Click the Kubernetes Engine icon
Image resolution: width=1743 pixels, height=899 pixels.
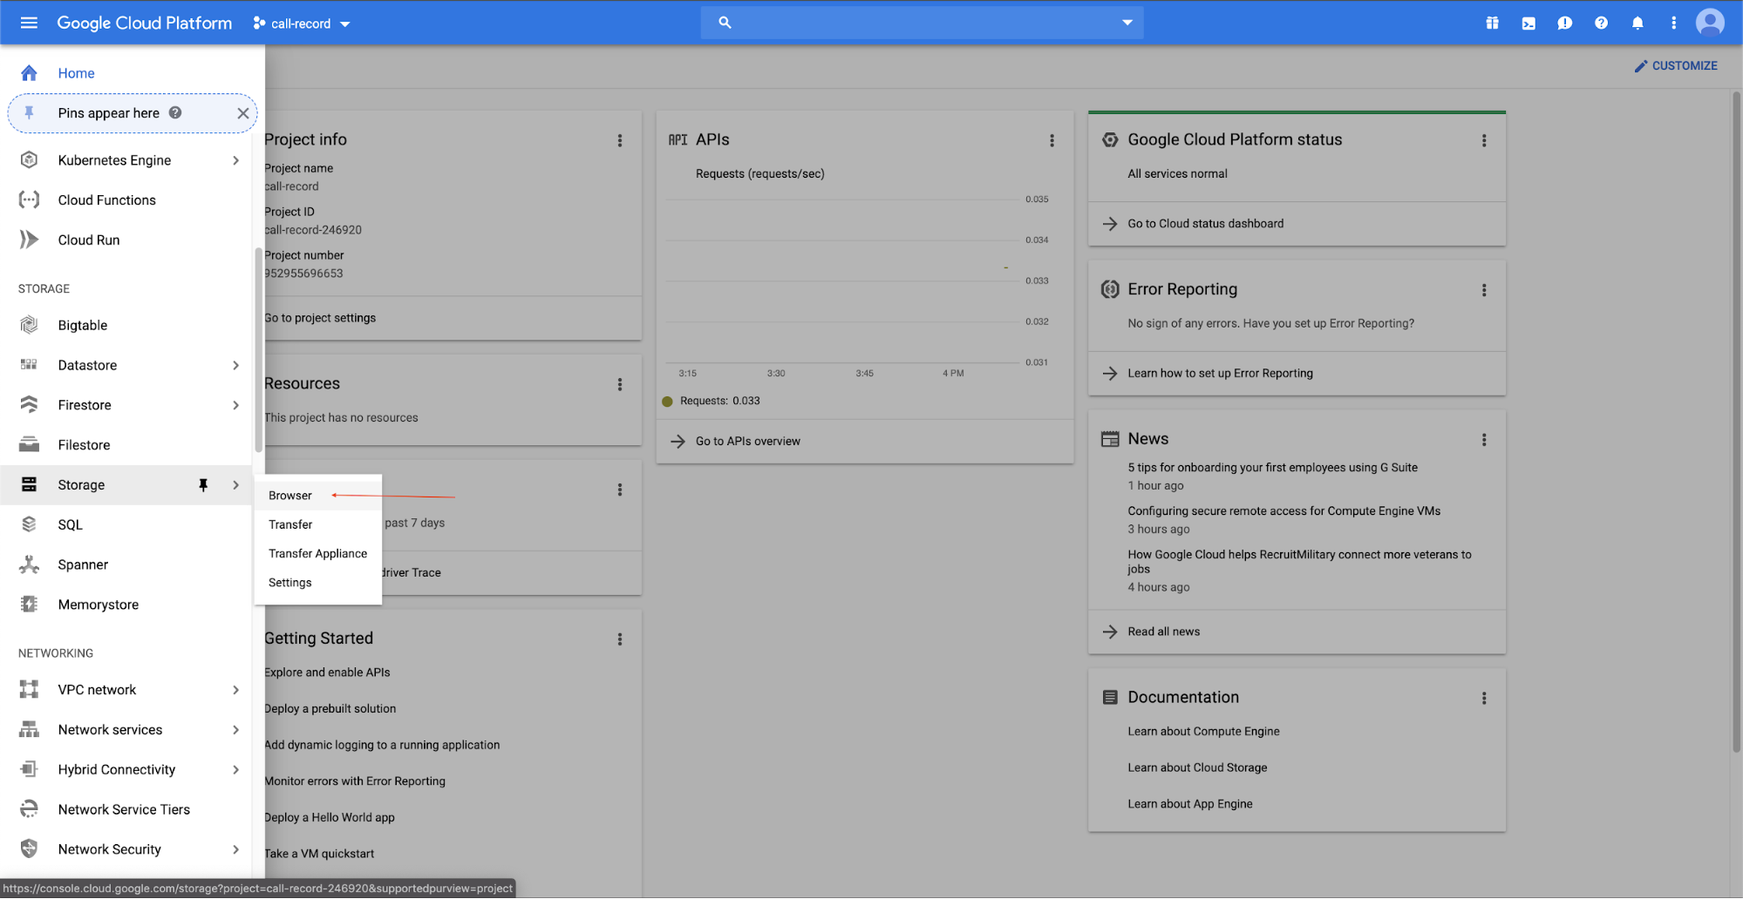pos(29,160)
